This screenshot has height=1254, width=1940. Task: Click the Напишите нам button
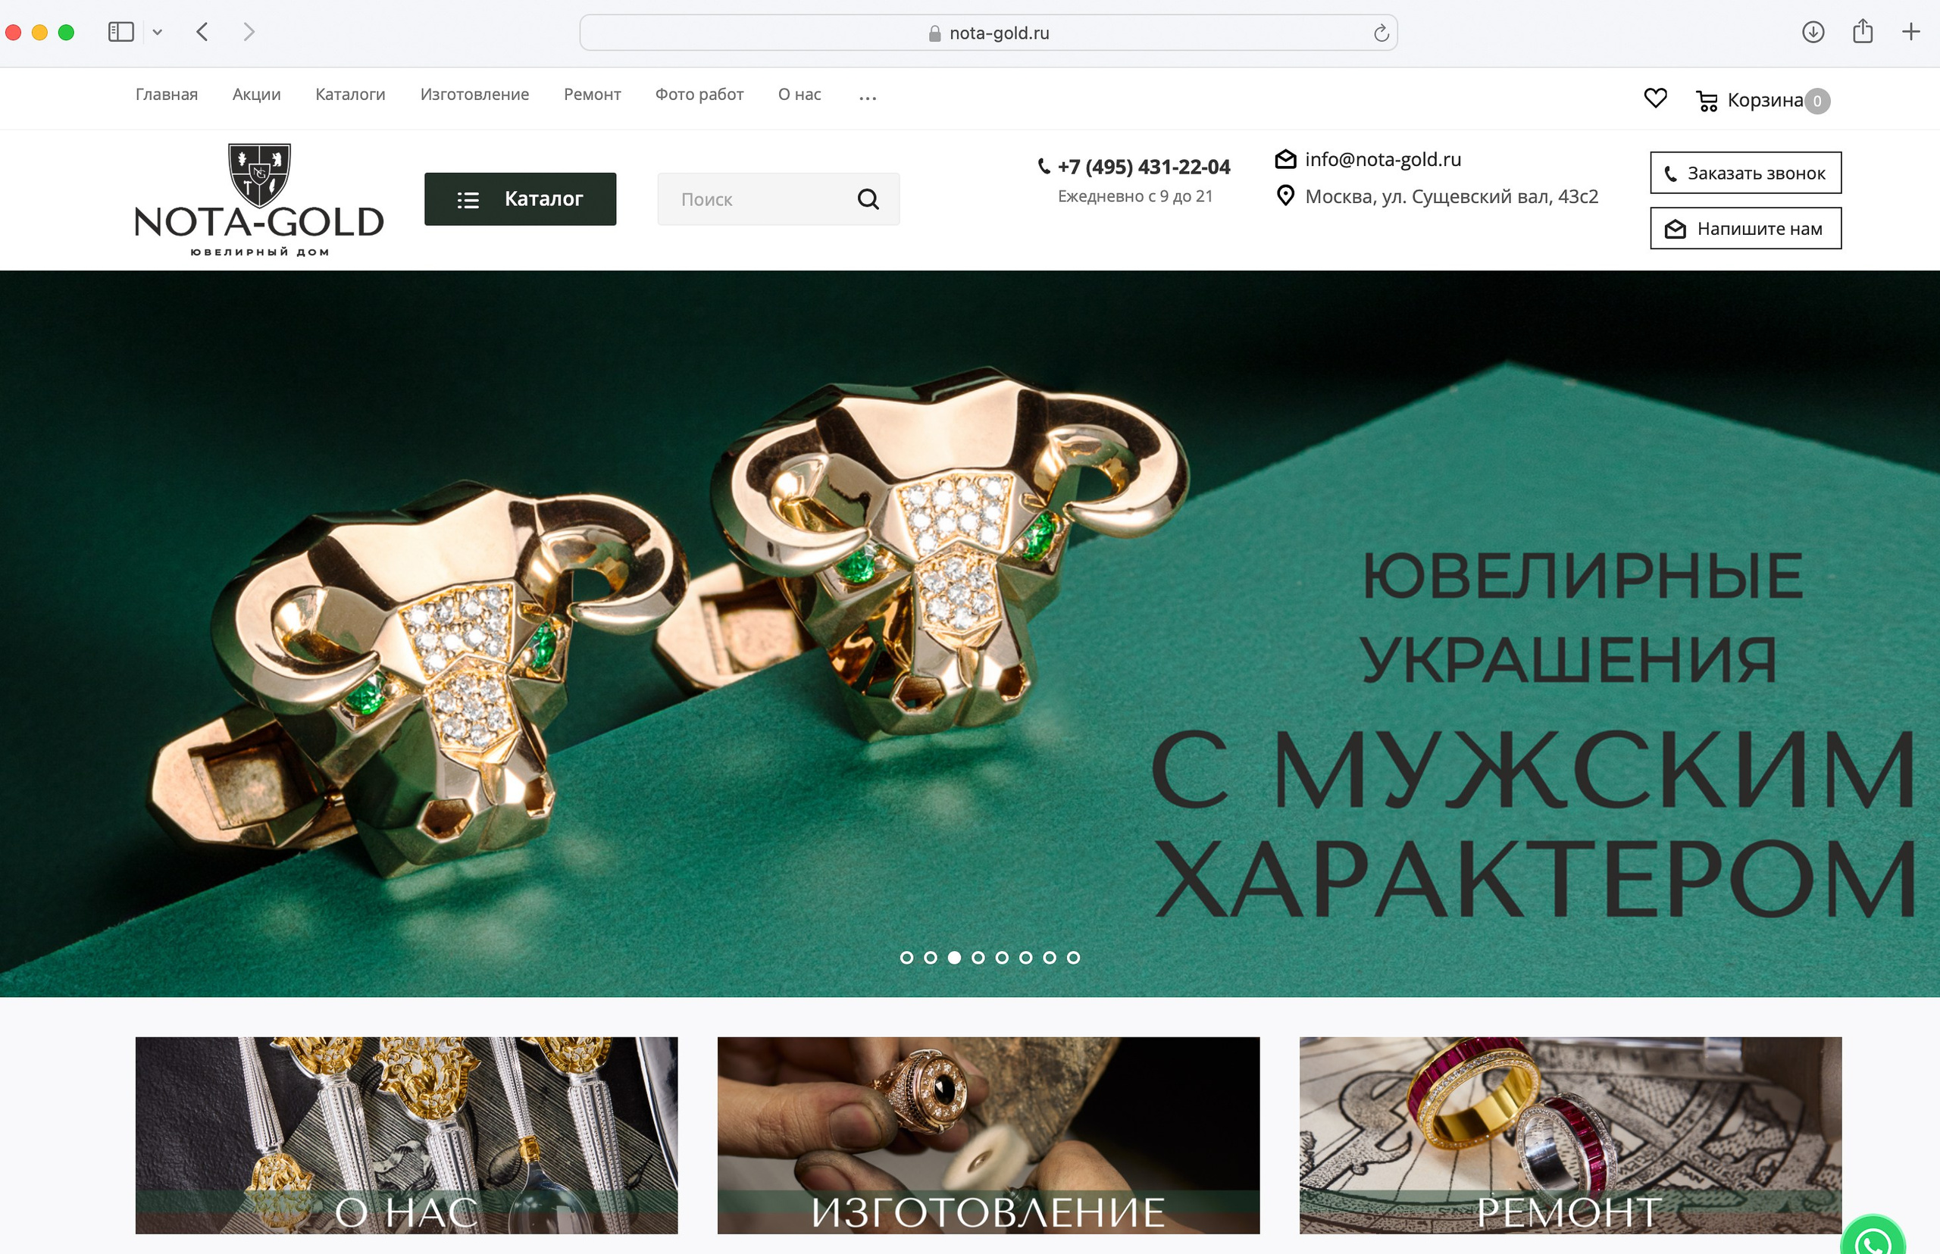point(1745,229)
